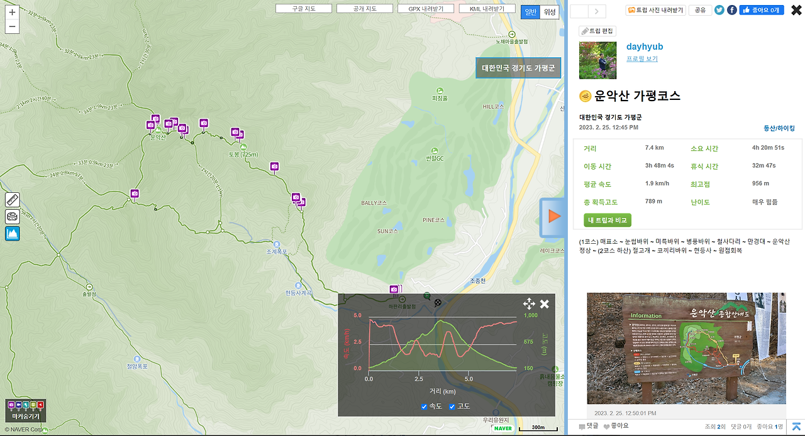
Task: Click the 총 획득고도 789 m value
Action: (653, 202)
